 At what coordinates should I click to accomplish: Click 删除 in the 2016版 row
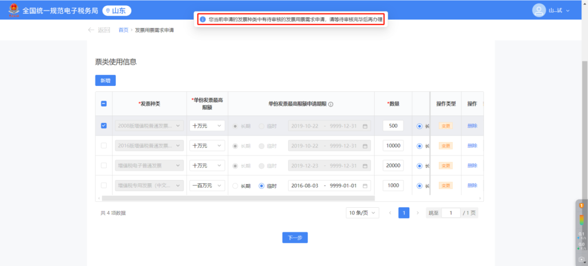pos(472,145)
